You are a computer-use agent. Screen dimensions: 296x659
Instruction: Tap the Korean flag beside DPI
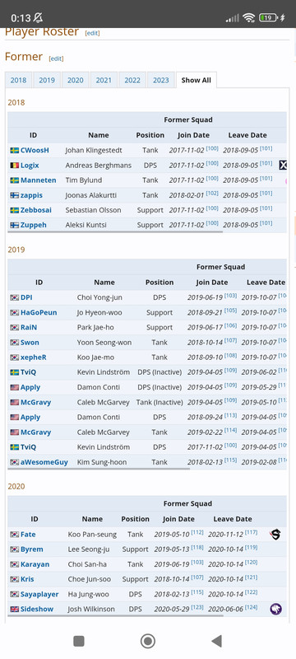click(x=15, y=297)
